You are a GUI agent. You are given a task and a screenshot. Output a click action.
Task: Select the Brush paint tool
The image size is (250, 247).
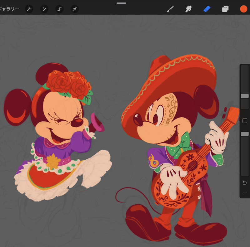[170, 9]
